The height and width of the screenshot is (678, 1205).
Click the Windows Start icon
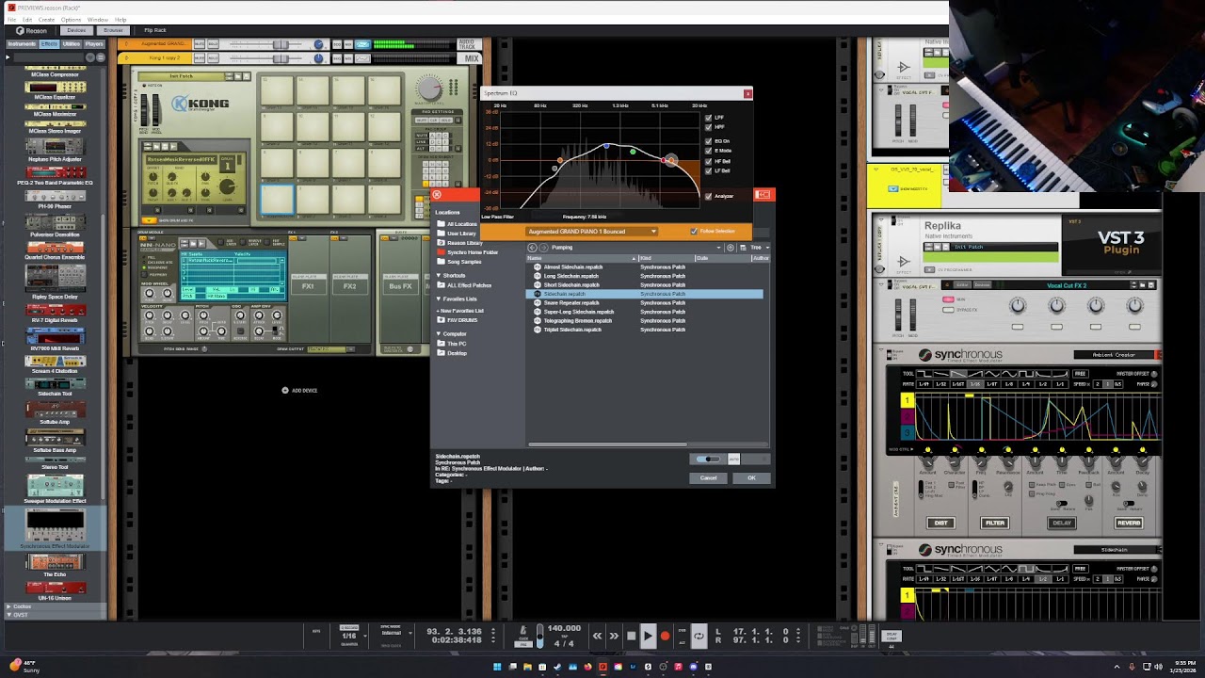click(x=497, y=667)
